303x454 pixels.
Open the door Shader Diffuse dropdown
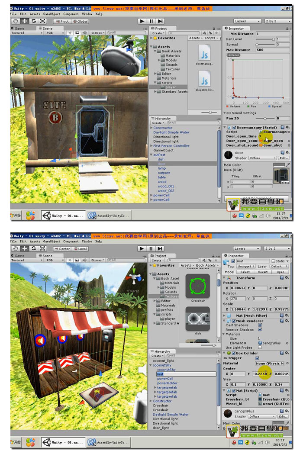[262, 158]
